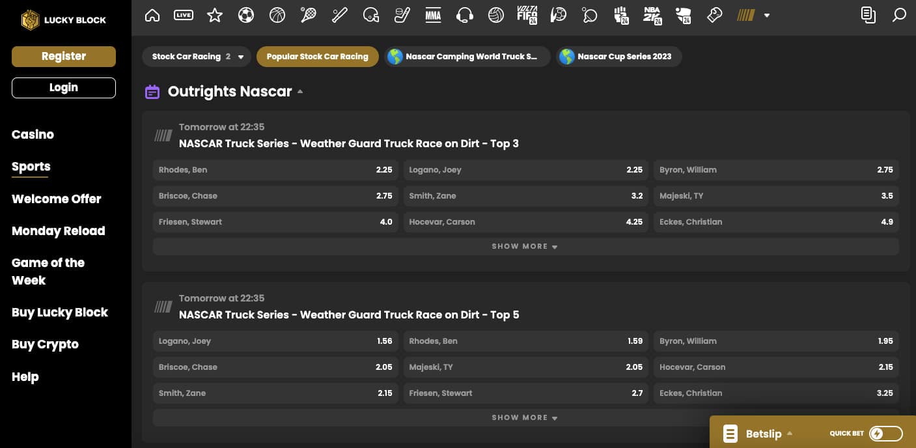Select the tennis racket sport icon
This screenshot has width=916, height=448.
click(x=309, y=15)
